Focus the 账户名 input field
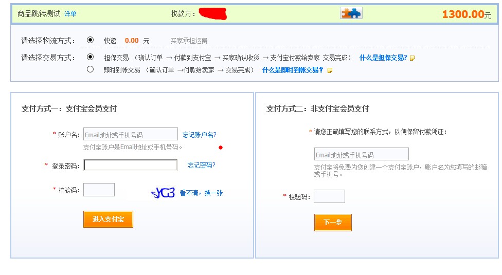 (x=131, y=134)
